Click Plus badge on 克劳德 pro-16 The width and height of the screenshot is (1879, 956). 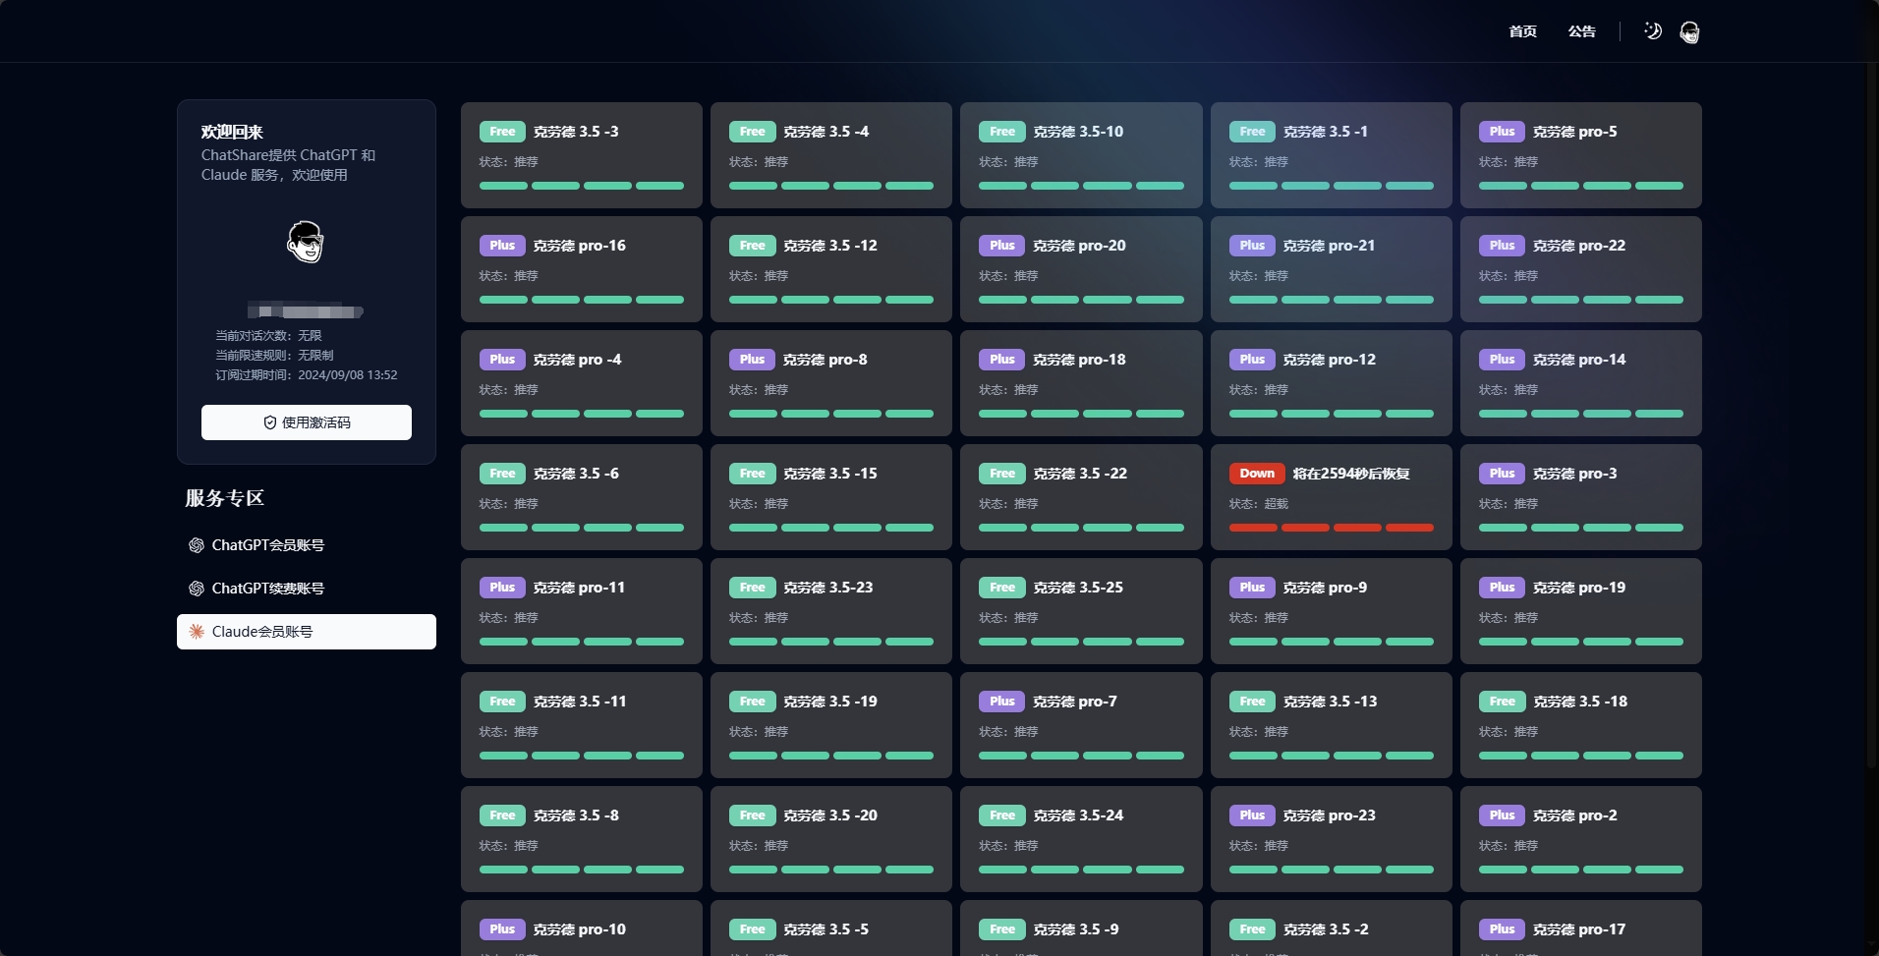click(502, 246)
